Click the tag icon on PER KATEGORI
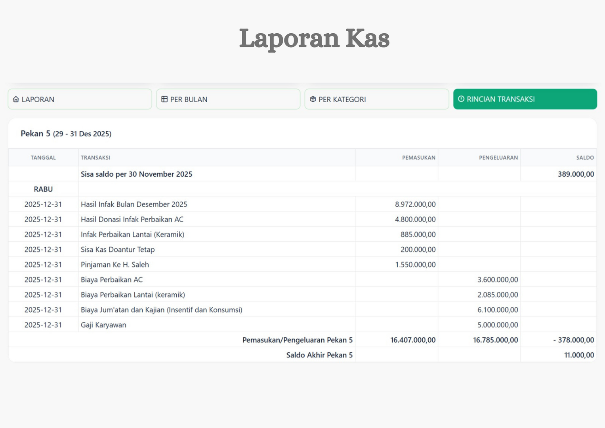605x428 pixels. click(x=313, y=99)
